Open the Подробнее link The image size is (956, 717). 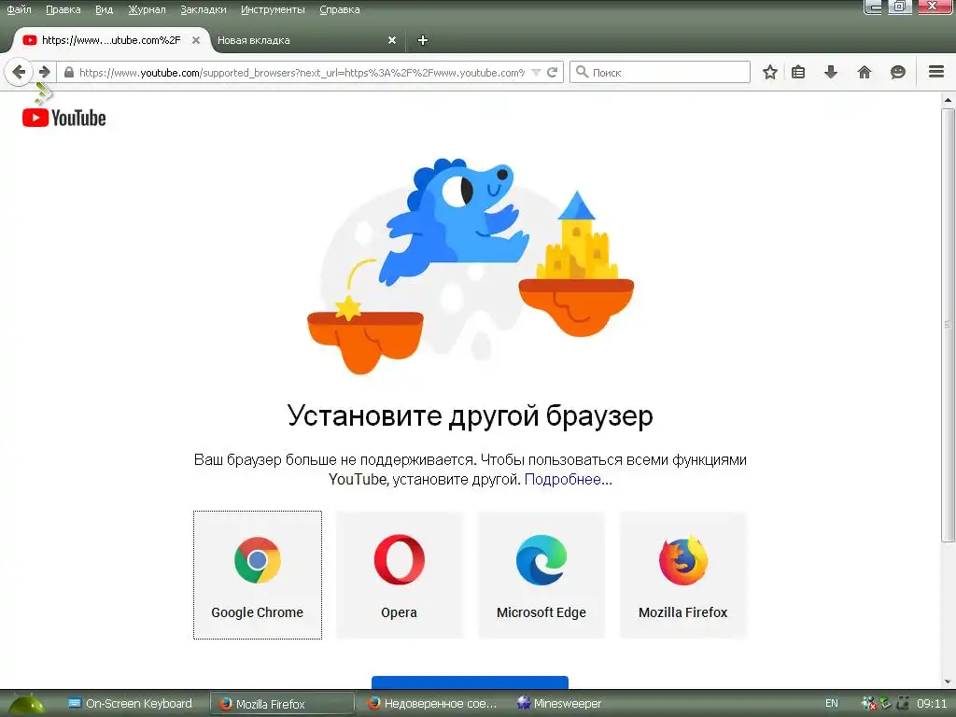click(568, 479)
